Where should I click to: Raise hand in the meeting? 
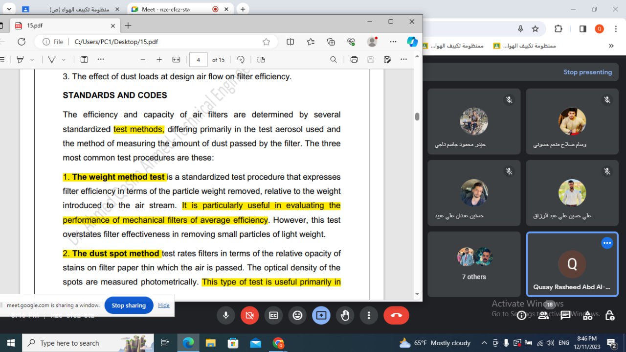[x=345, y=316]
